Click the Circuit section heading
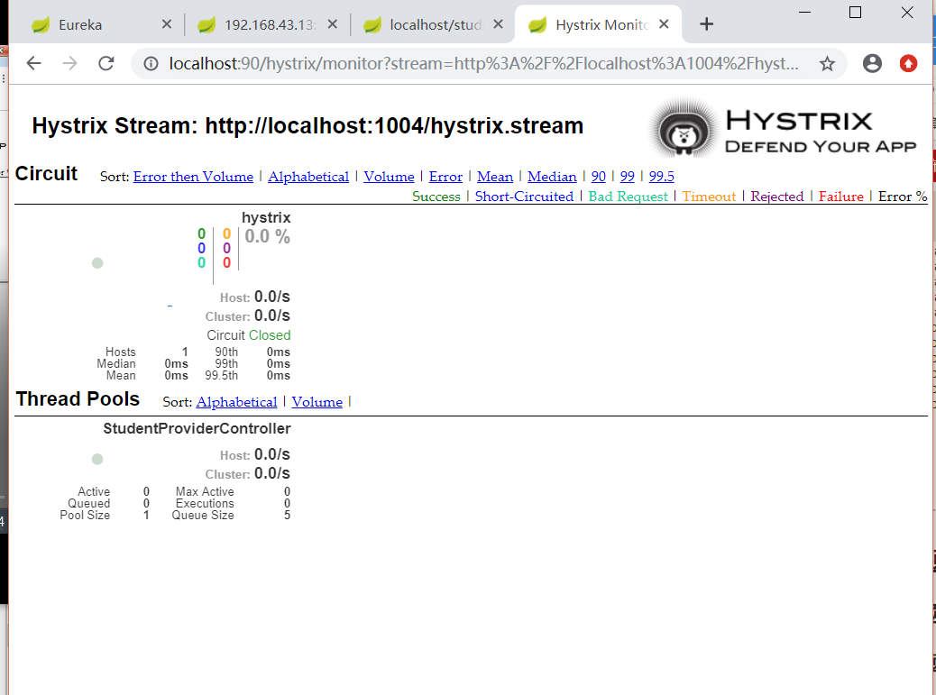 [46, 174]
